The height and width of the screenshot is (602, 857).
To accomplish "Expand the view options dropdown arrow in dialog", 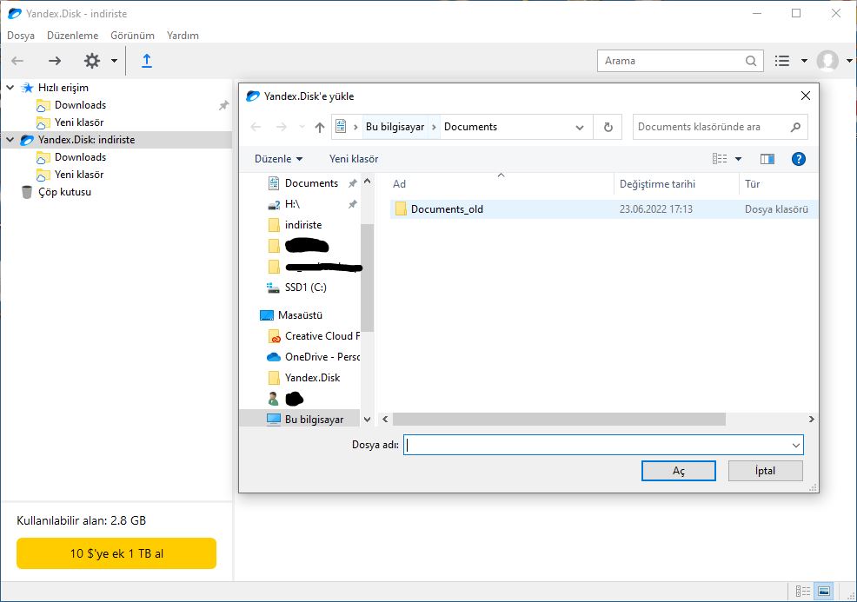I will click(x=739, y=159).
